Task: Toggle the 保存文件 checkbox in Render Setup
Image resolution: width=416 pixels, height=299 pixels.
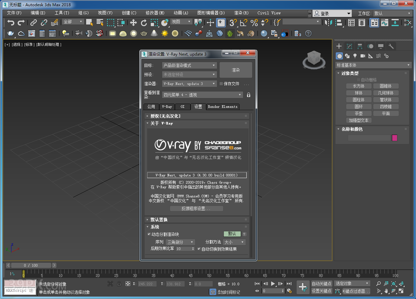Action: pyautogui.click(x=221, y=84)
